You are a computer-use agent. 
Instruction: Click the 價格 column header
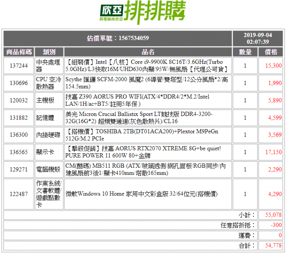click(271, 52)
